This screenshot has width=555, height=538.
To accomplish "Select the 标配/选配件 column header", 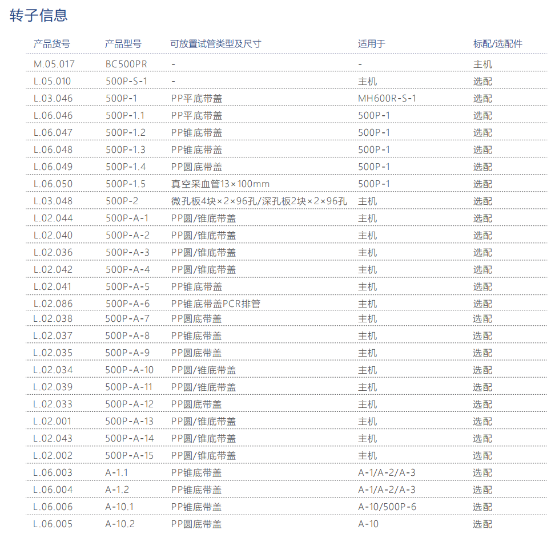I will pyautogui.click(x=497, y=44).
